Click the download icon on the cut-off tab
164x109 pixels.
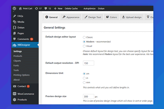pyautogui.click(x=148, y=17)
